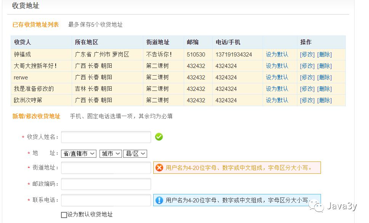369x223 pixels.
Task: Click the region cell 吉林 长春 朝阳
Action: [93, 89]
